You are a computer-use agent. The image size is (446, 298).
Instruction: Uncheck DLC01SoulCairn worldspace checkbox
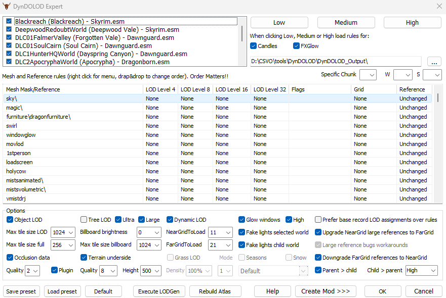point(9,45)
